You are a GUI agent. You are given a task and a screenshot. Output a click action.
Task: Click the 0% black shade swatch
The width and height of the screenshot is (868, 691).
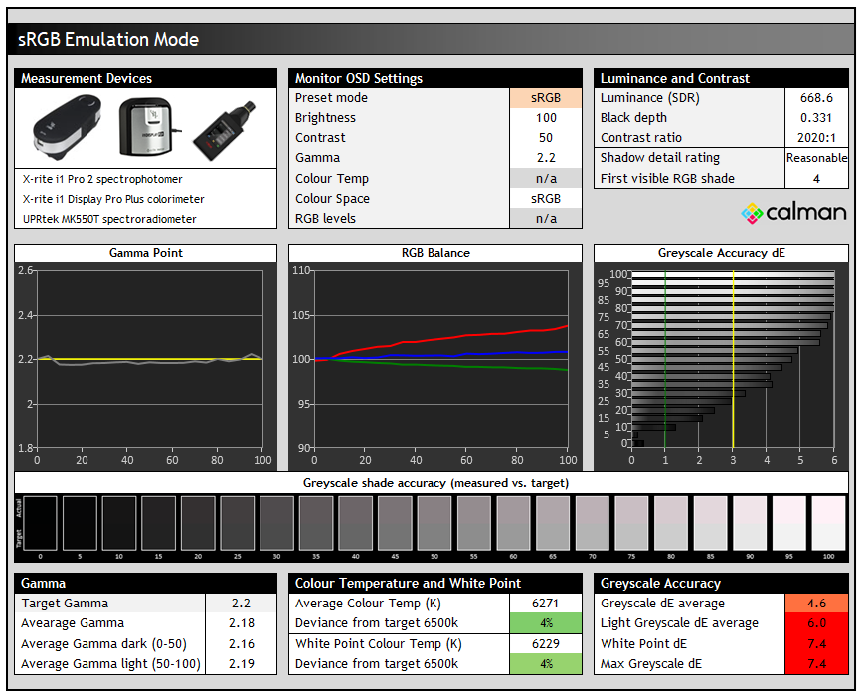pos(40,525)
